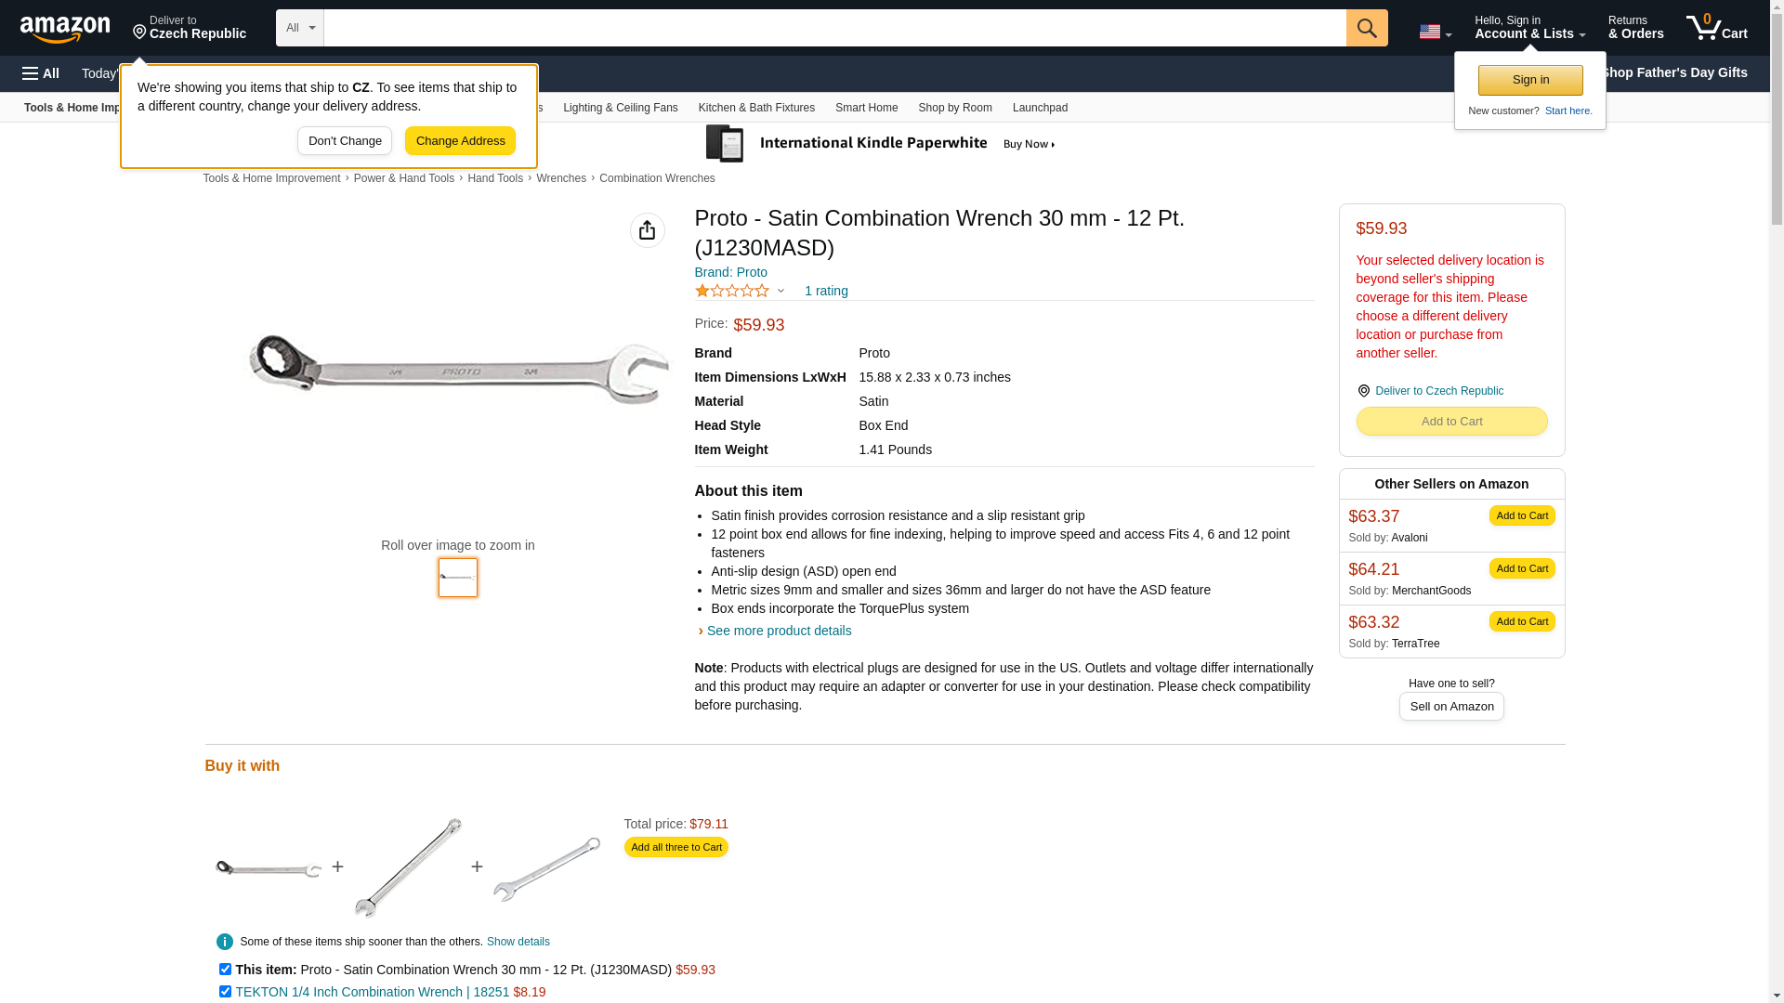
Task: Add all three items to Cart
Action: tap(676, 847)
